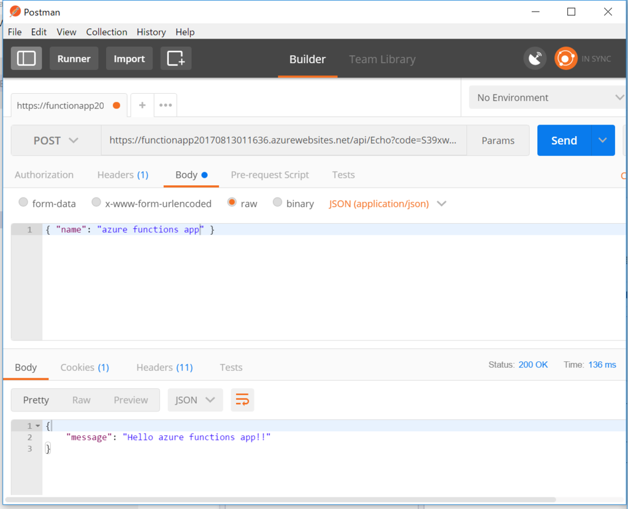
Task: Open response format JSON dropdown
Action: tap(195, 400)
